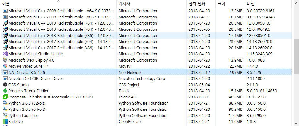Click the Movavi publisher cell

pos(125,66)
